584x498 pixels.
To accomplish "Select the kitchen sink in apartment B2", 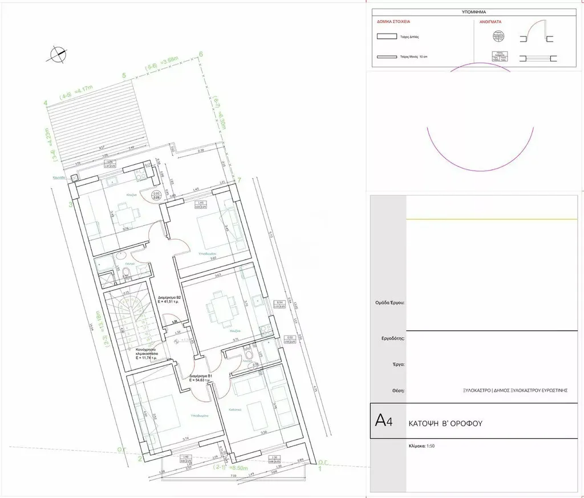I will [112, 182].
